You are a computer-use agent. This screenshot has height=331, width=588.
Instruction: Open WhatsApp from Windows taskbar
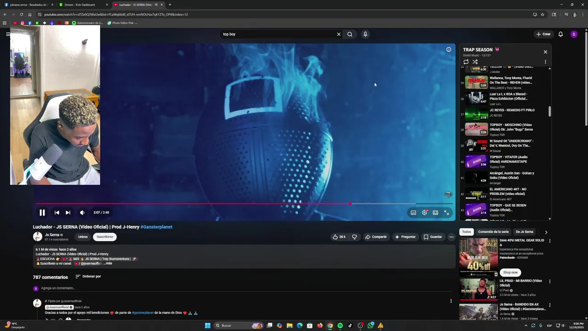click(x=371, y=325)
